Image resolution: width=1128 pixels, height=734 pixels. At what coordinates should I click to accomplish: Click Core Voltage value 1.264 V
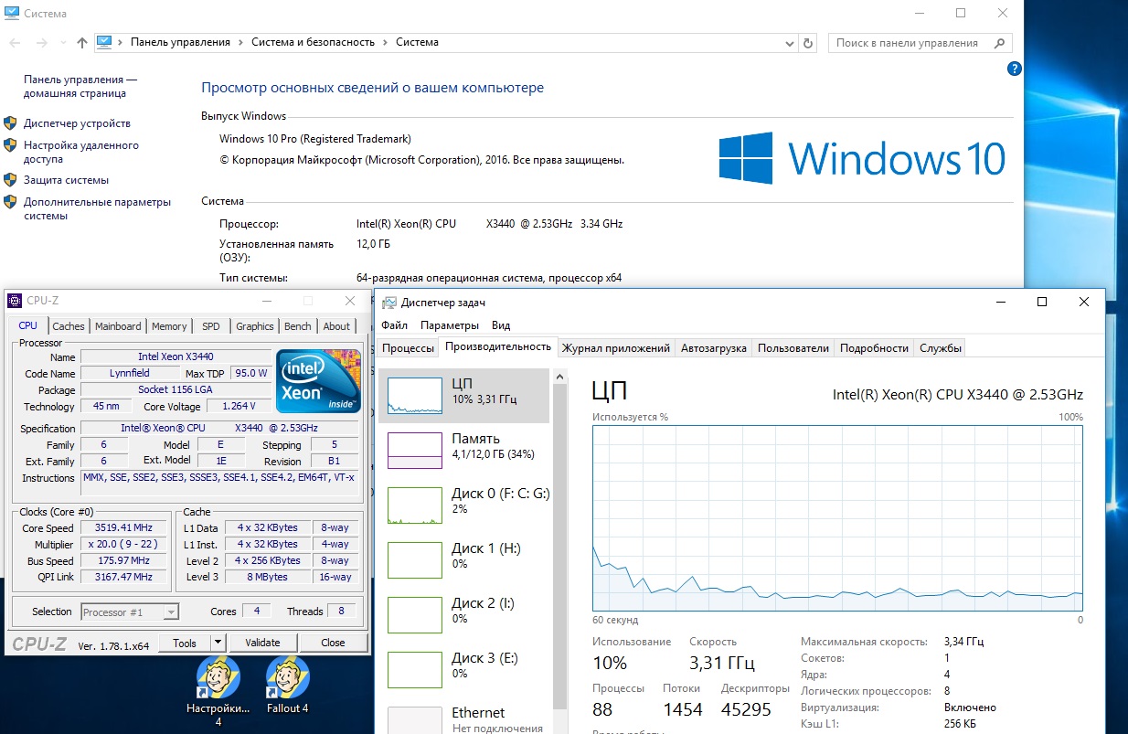(x=240, y=406)
